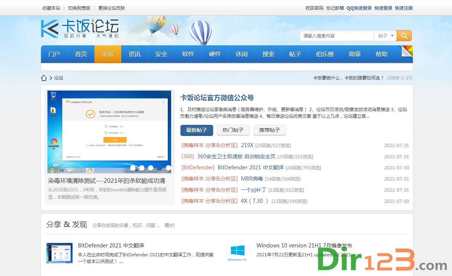Click the 2021-07-30 date beside BitDefender post

397,168
